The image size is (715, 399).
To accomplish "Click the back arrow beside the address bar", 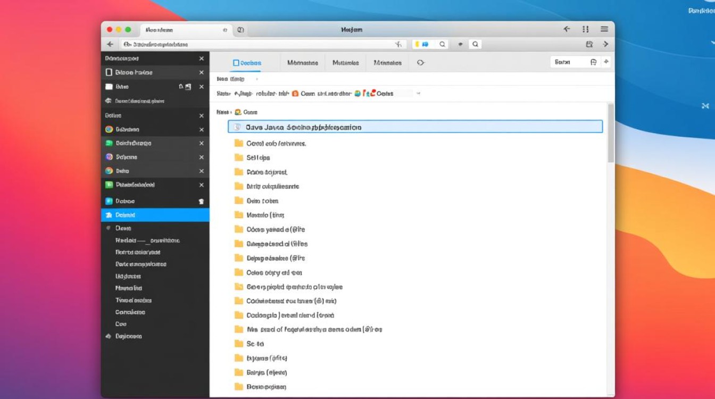I will [110, 45].
